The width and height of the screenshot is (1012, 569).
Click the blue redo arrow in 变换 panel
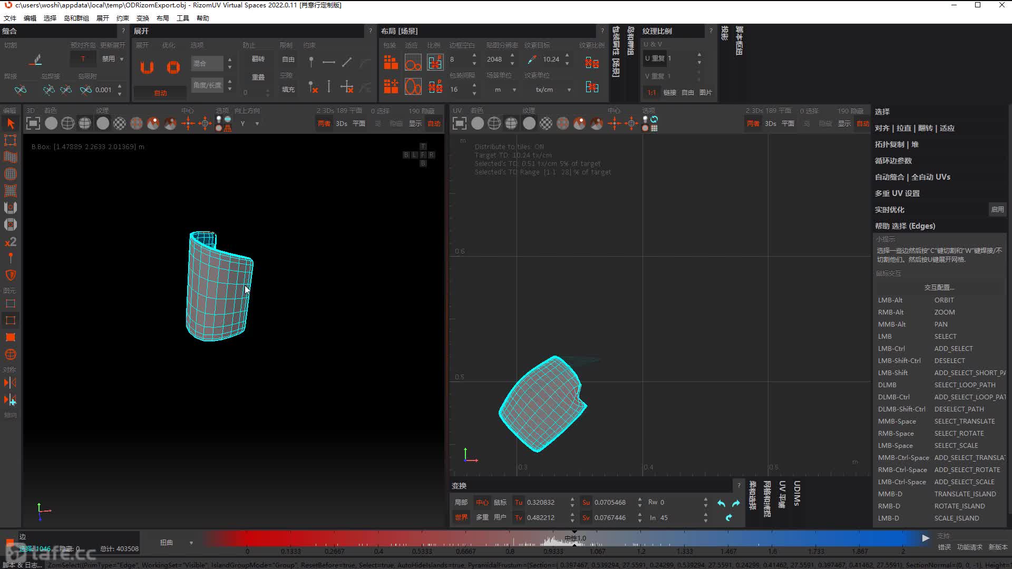pyautogui.click(x=736, y=503)
